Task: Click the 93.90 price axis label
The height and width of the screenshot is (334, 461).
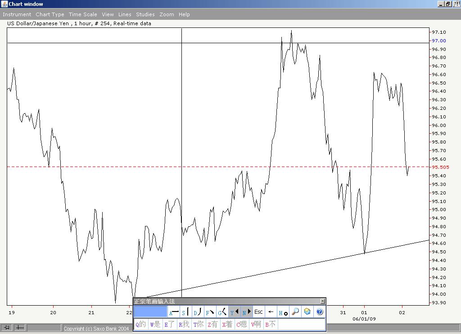Action: pos(438,302)
